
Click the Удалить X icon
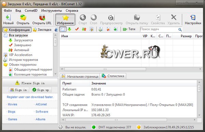pyautogui.click(x=174, y=17)
